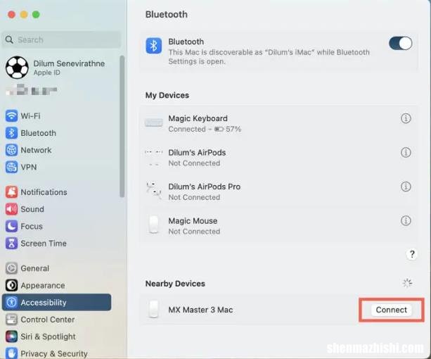Click the sidebar scrollbar
Image resolution: width=431 pixels, height=359 pixels.
coord(122,127)
